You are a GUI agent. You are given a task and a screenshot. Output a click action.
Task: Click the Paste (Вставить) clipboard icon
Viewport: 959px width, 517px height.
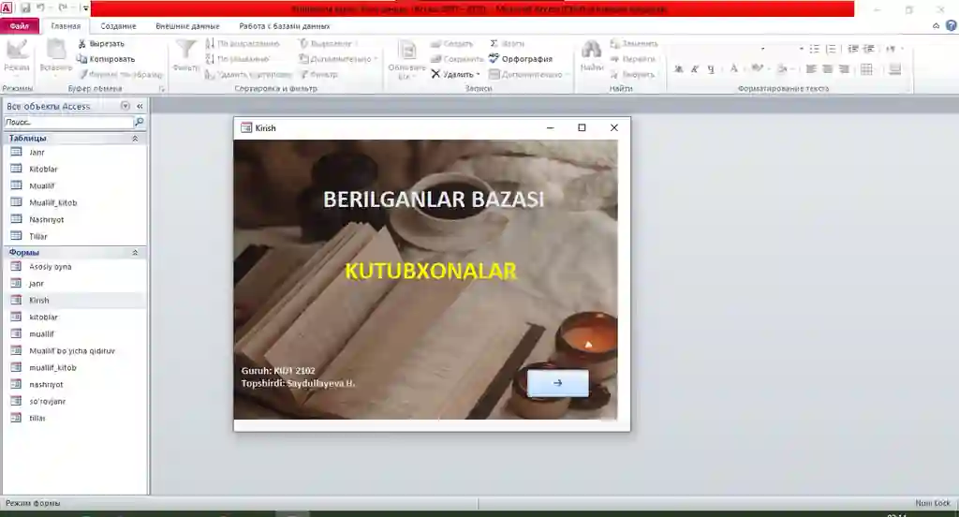[x=56, y=50]
